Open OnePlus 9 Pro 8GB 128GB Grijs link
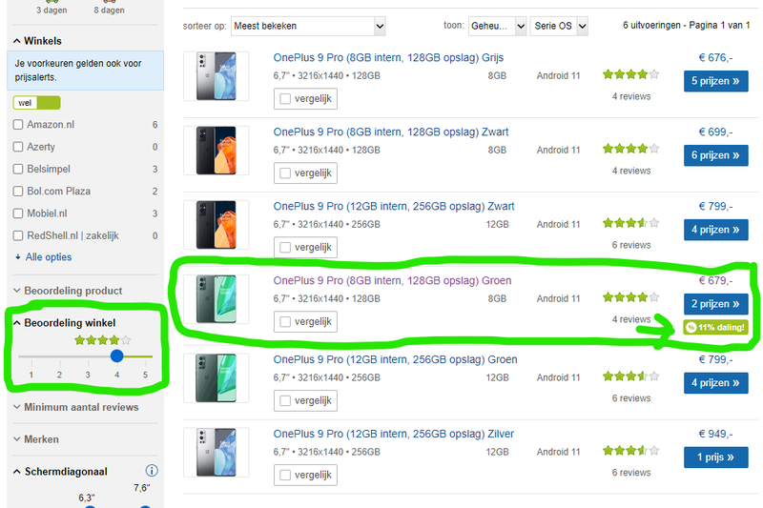The height and width of the screenshot is (508, 763). coord(388,57)
